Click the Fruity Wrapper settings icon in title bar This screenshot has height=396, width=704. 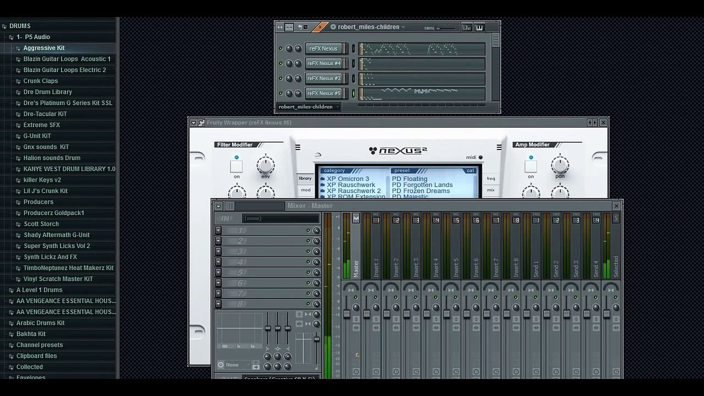point(201,123)
